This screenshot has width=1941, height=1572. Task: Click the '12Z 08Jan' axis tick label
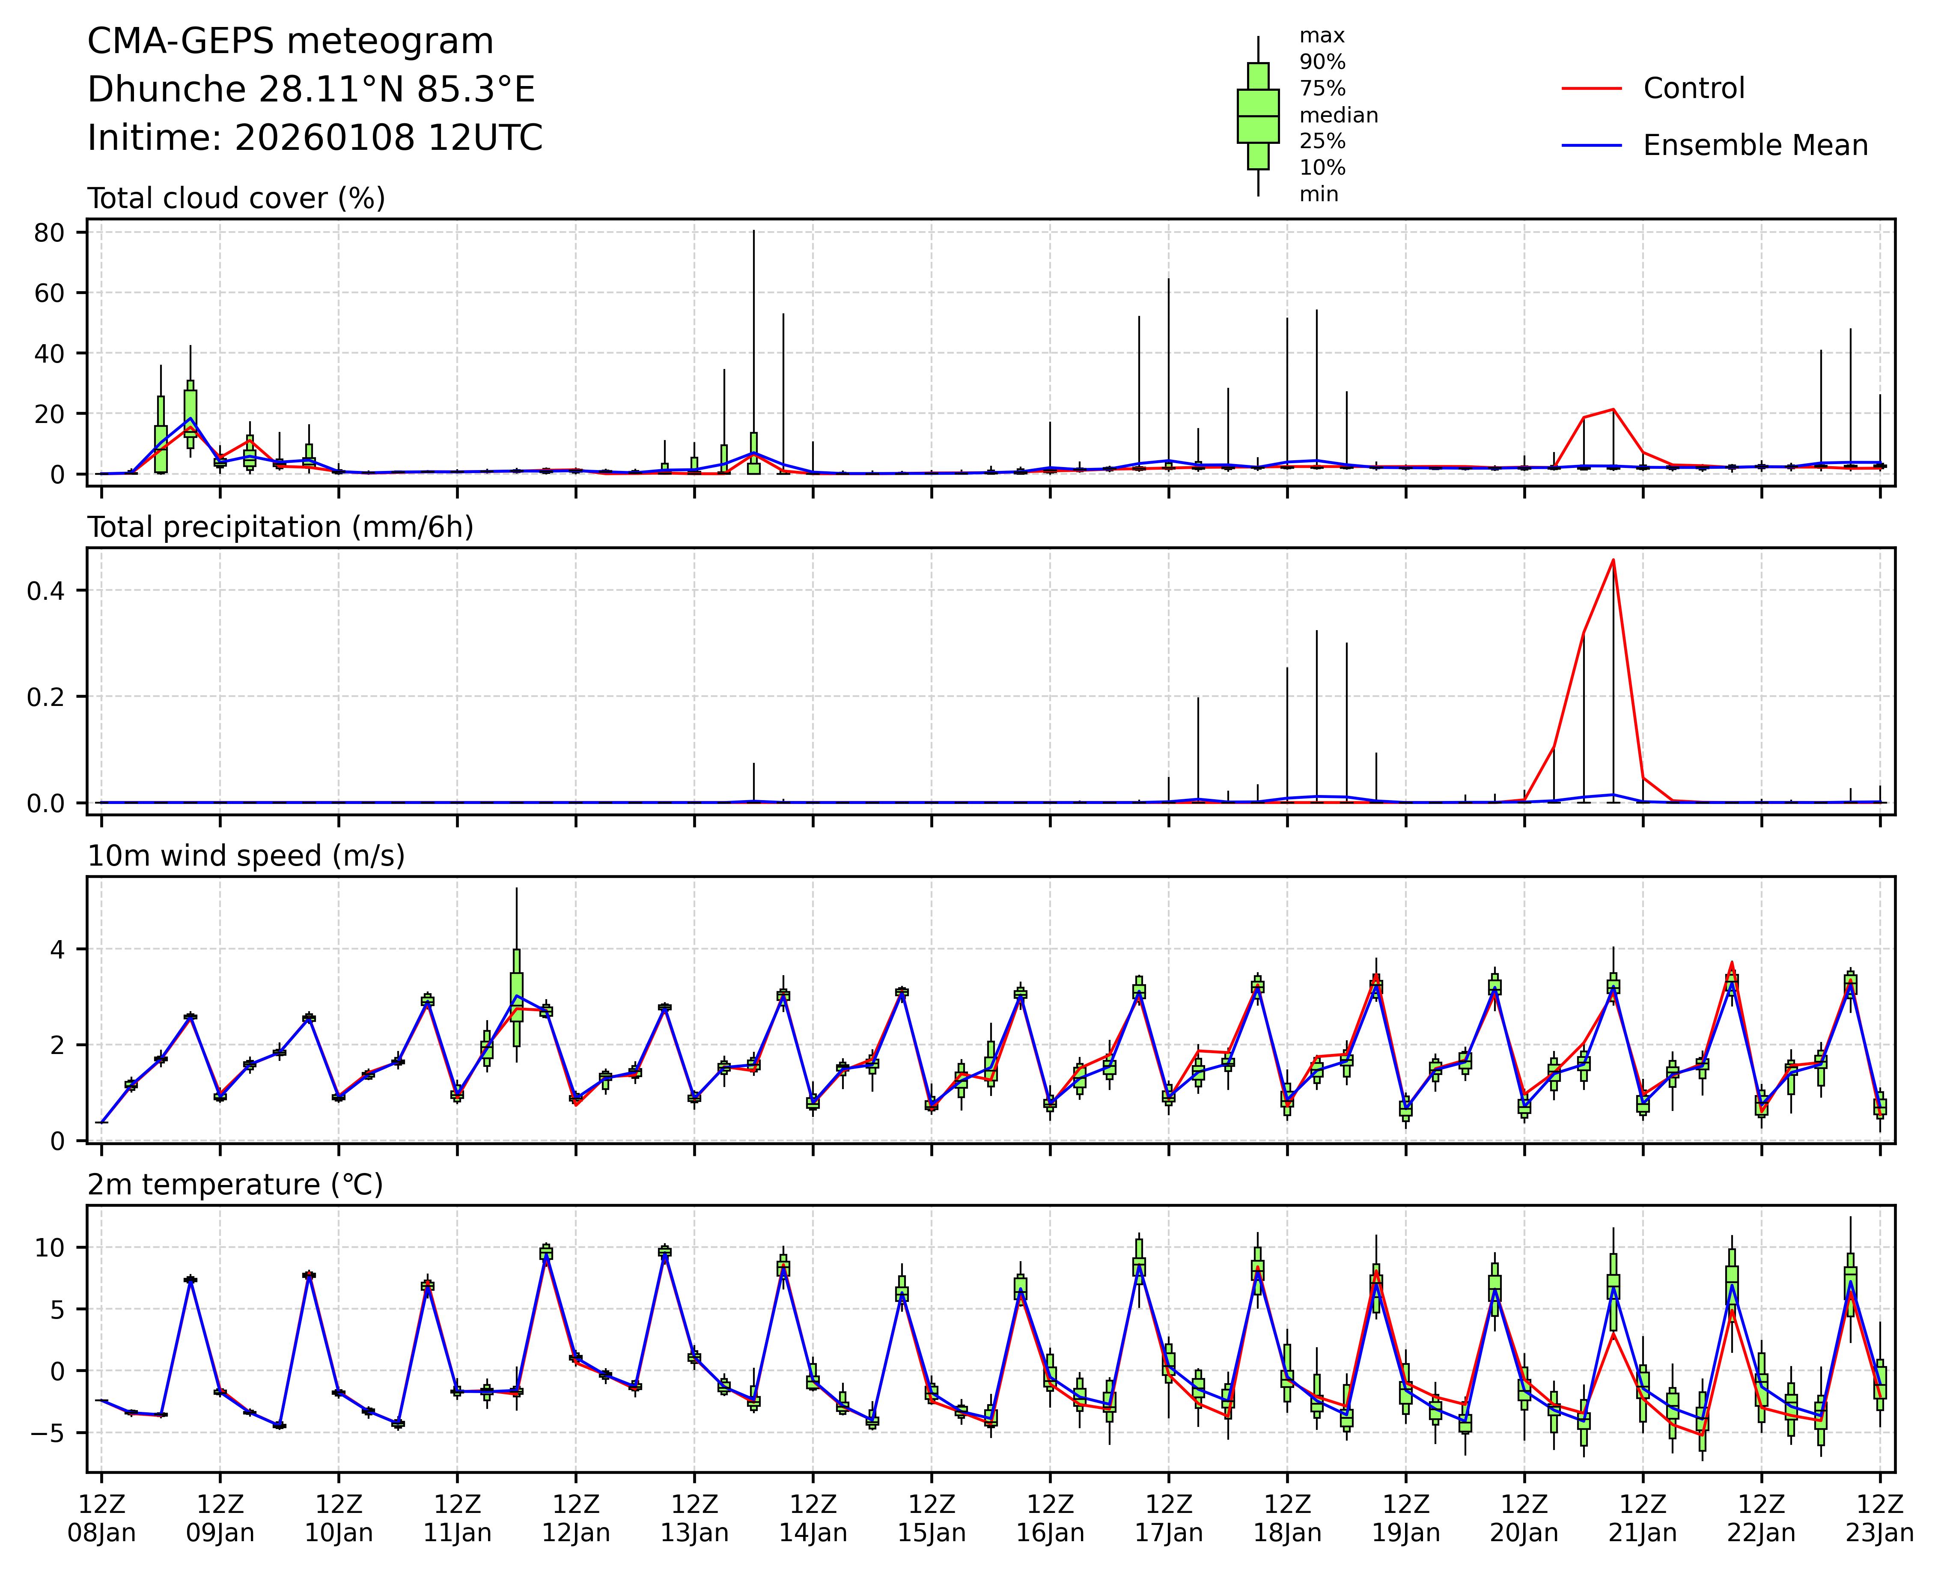coord(101,1518)
